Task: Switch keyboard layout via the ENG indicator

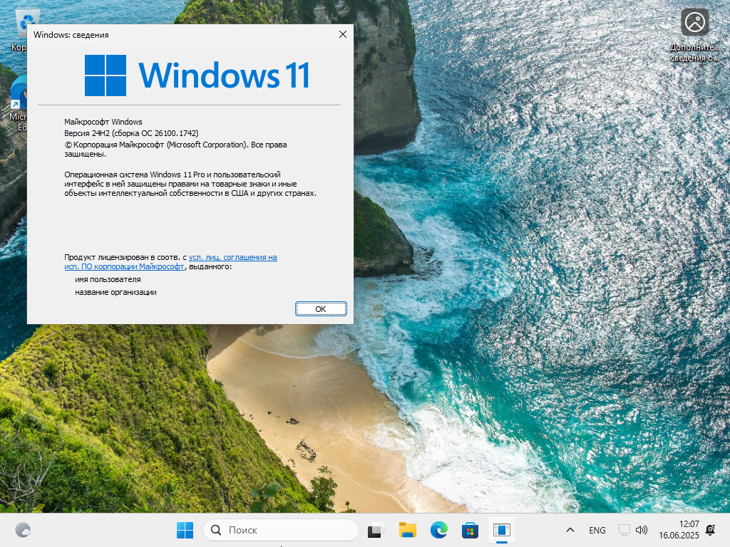Action: point(597,530)
